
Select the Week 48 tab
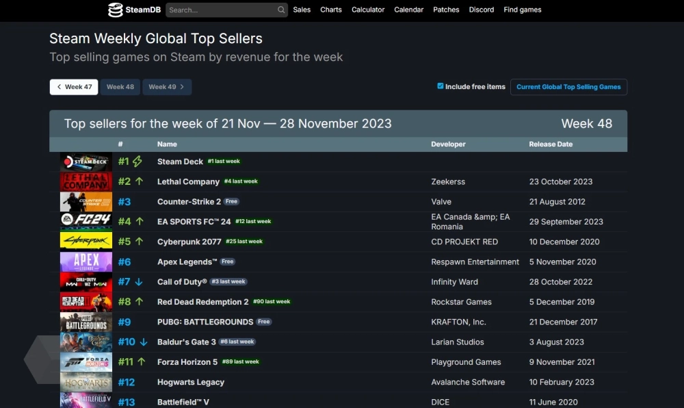point(120,87)
